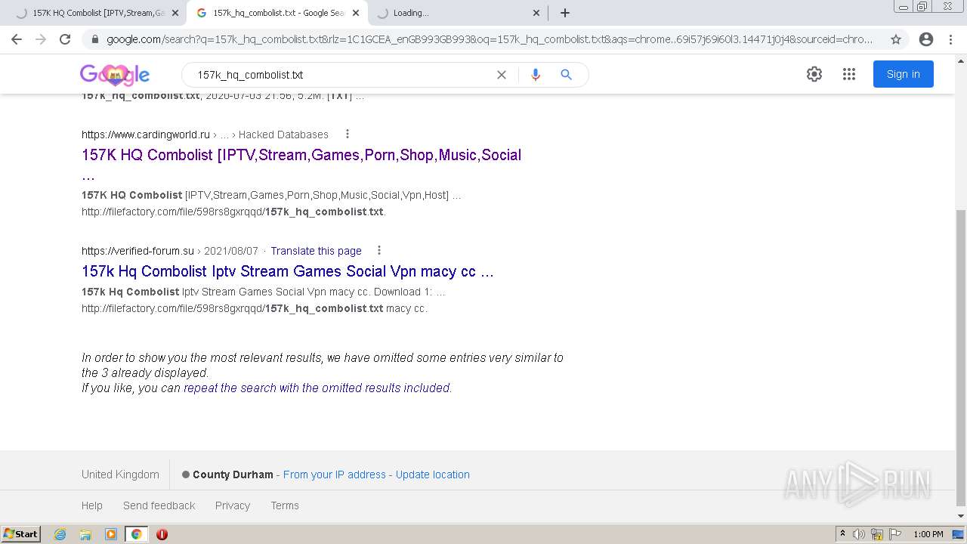Submit the search with the magnifier icon
967x544 pixels.
click(566, 75)
